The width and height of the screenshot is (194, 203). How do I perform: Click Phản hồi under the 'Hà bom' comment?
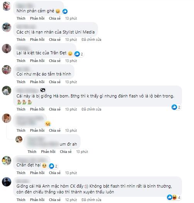[37, 109]
